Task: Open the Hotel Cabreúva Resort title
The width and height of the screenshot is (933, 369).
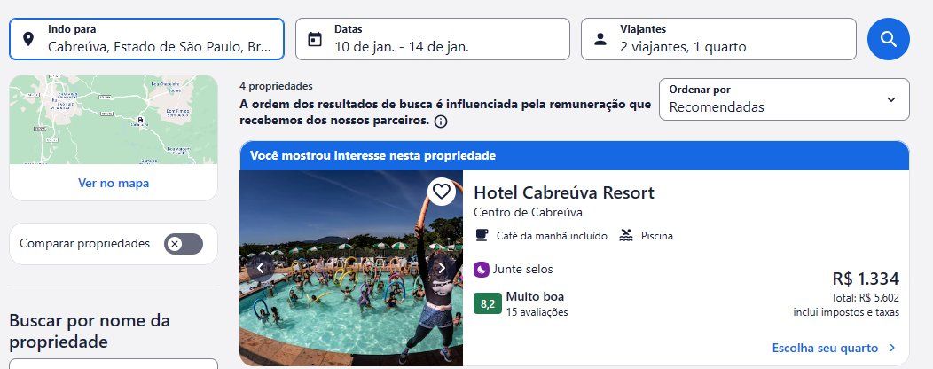Action: tap(563, 192)
